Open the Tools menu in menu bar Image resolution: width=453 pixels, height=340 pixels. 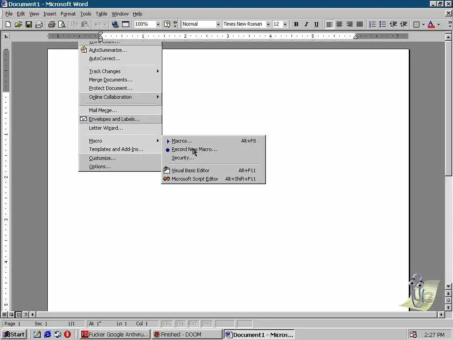click(x=85, y=14)
